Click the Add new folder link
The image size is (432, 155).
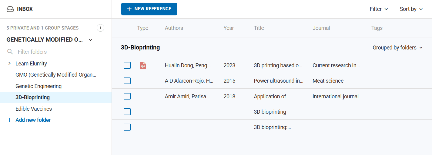(33, 120)
